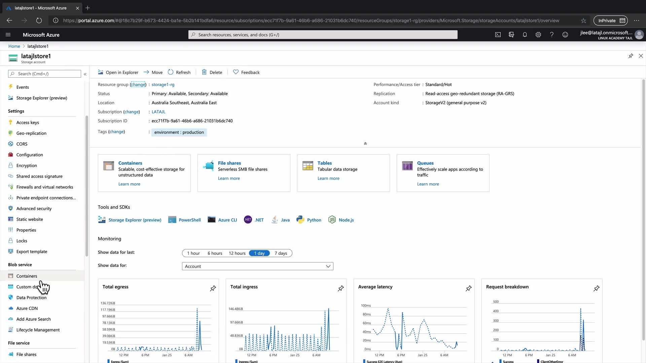
Task: Click the feedback smiley icon
Action: [565, 35]
